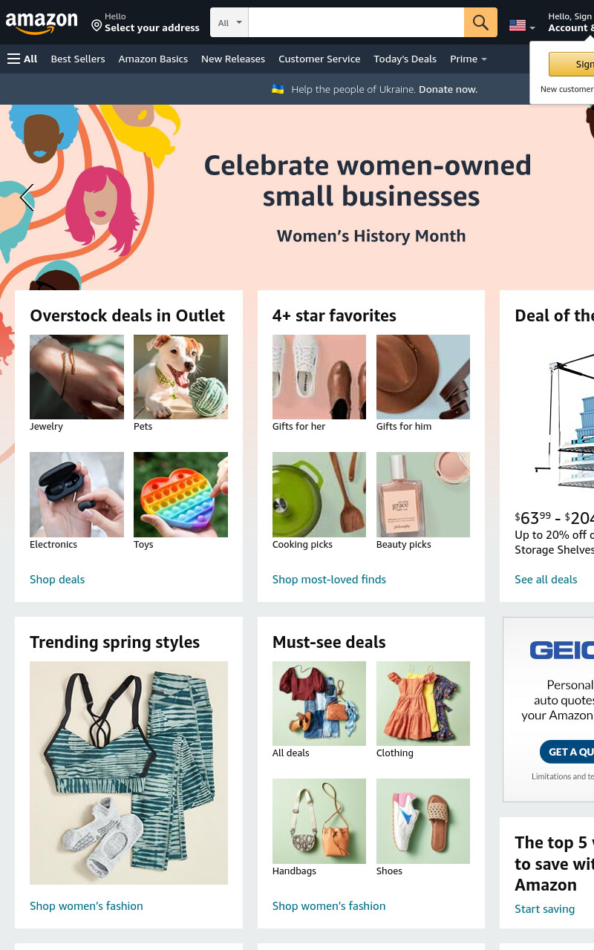The width and height of the screenshot is (594, 950).
Task: Expand the All search category dropdown
Action: 229,22
